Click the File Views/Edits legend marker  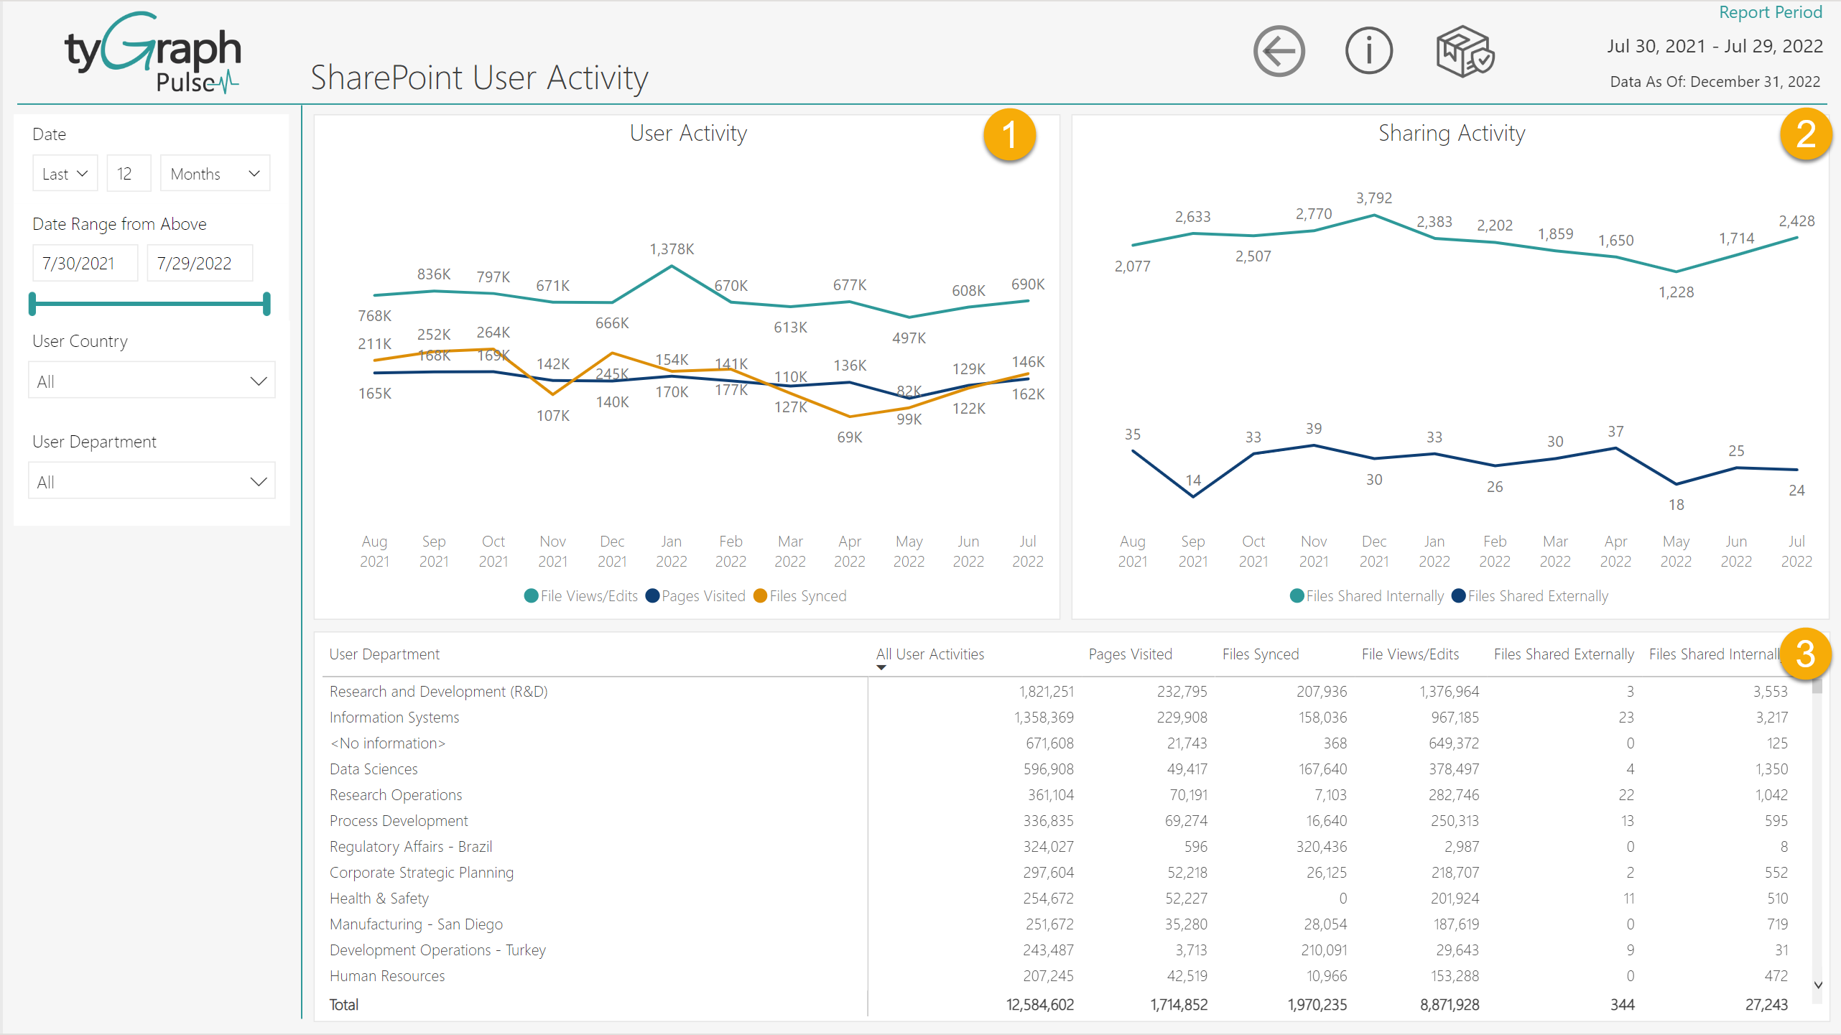pos(530,595)
